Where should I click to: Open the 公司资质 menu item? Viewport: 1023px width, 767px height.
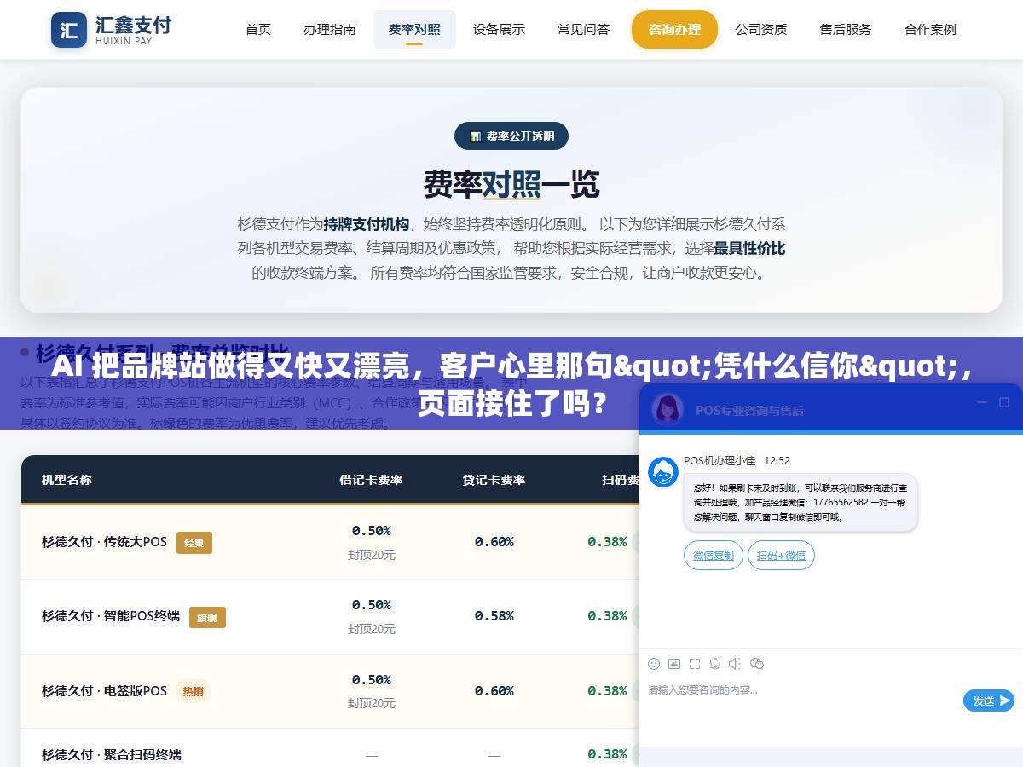click(x=761, y=29)
